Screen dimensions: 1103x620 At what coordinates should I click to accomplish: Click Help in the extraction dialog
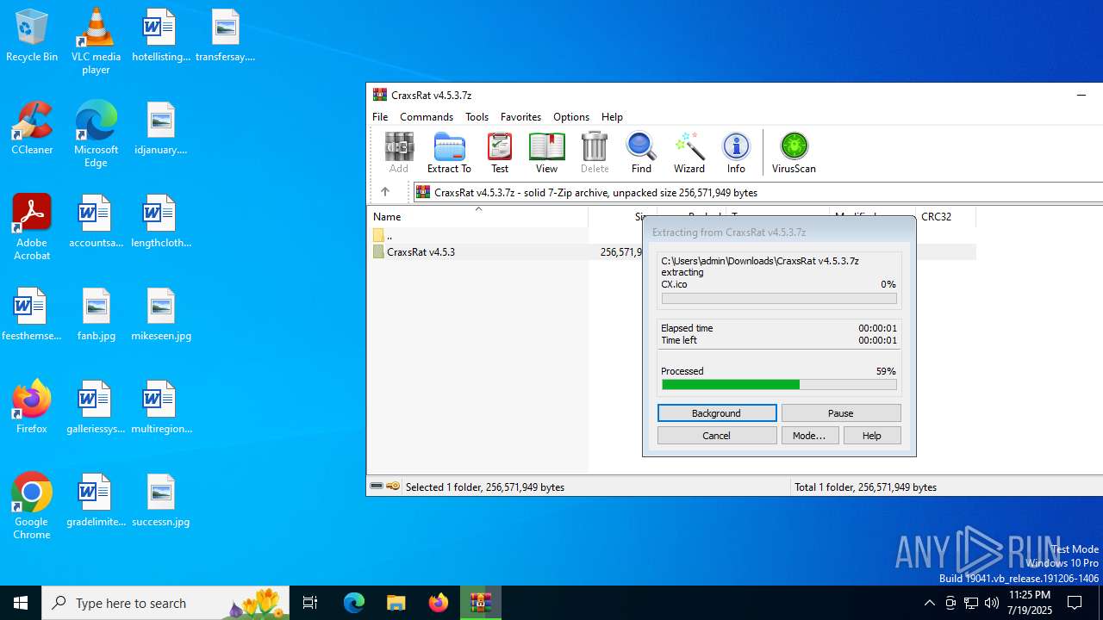(872, 436)
